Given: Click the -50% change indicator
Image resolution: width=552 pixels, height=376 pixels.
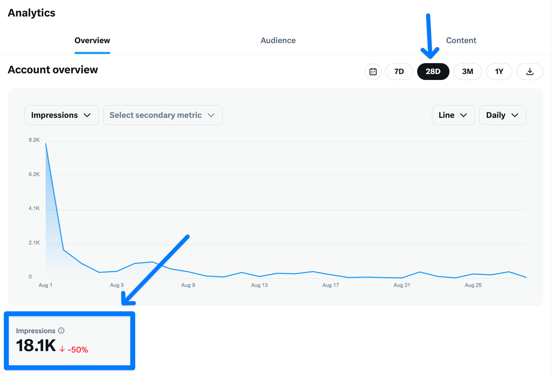Looking at the screenshot, I should 74,350.
